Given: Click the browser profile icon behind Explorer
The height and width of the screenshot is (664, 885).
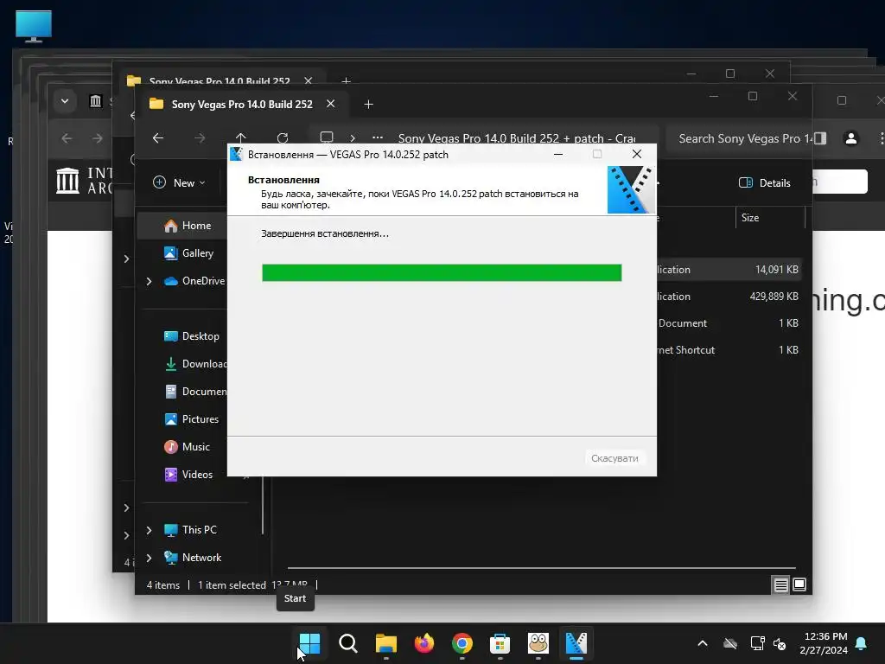Looking at the screenshot, I should tap(851, 137).
